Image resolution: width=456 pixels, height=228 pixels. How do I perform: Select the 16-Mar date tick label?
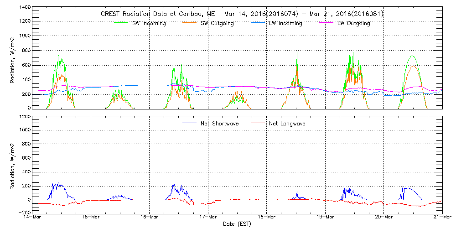[x=150, y=218]
